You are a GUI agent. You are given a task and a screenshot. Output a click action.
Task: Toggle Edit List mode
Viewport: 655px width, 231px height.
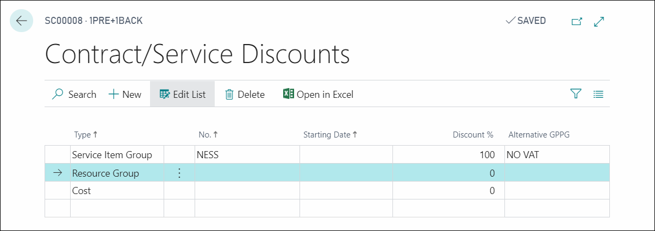point(183,95)
